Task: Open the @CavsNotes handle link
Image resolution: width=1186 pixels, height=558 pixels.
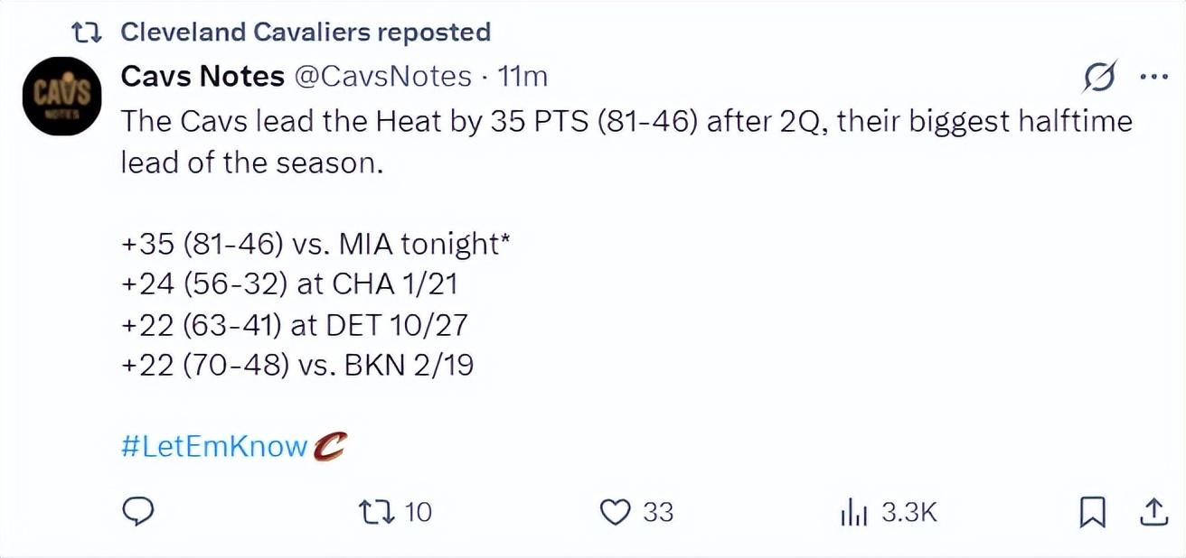Action: (383, 77)
